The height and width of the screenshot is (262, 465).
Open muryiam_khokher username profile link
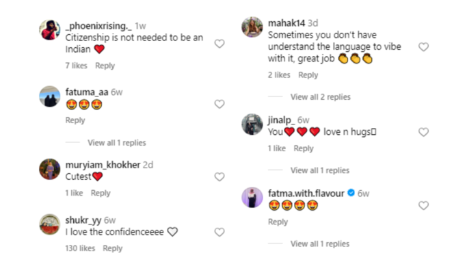pos(103,165)
